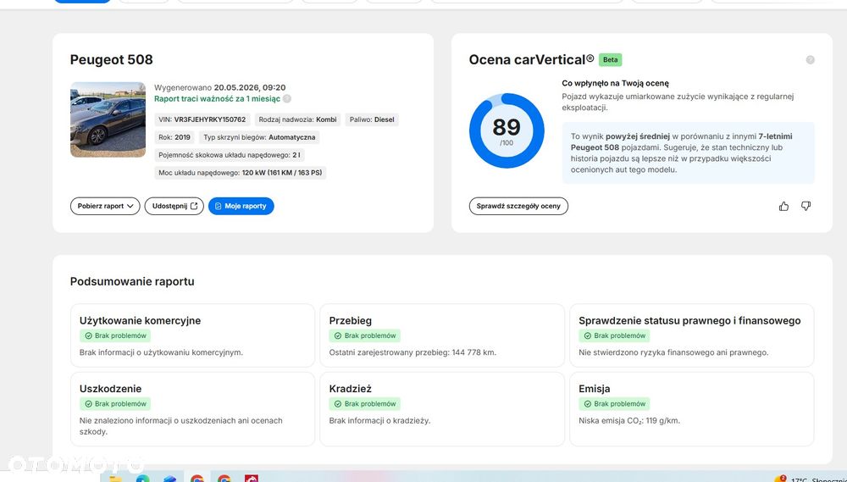
Task: Click 'Nie stwierdzono ryzyka finansowego ani prawnego.' text
Action: point(673,352)
